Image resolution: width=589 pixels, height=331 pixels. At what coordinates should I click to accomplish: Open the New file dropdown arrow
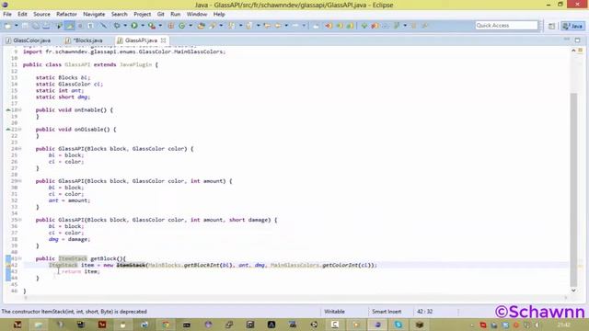click(17, 26)
